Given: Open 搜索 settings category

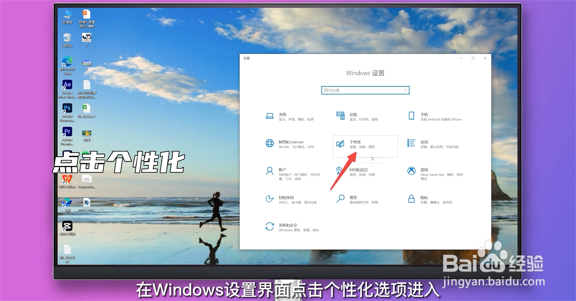Looking at the screenshot, I should tap(357, 200).
